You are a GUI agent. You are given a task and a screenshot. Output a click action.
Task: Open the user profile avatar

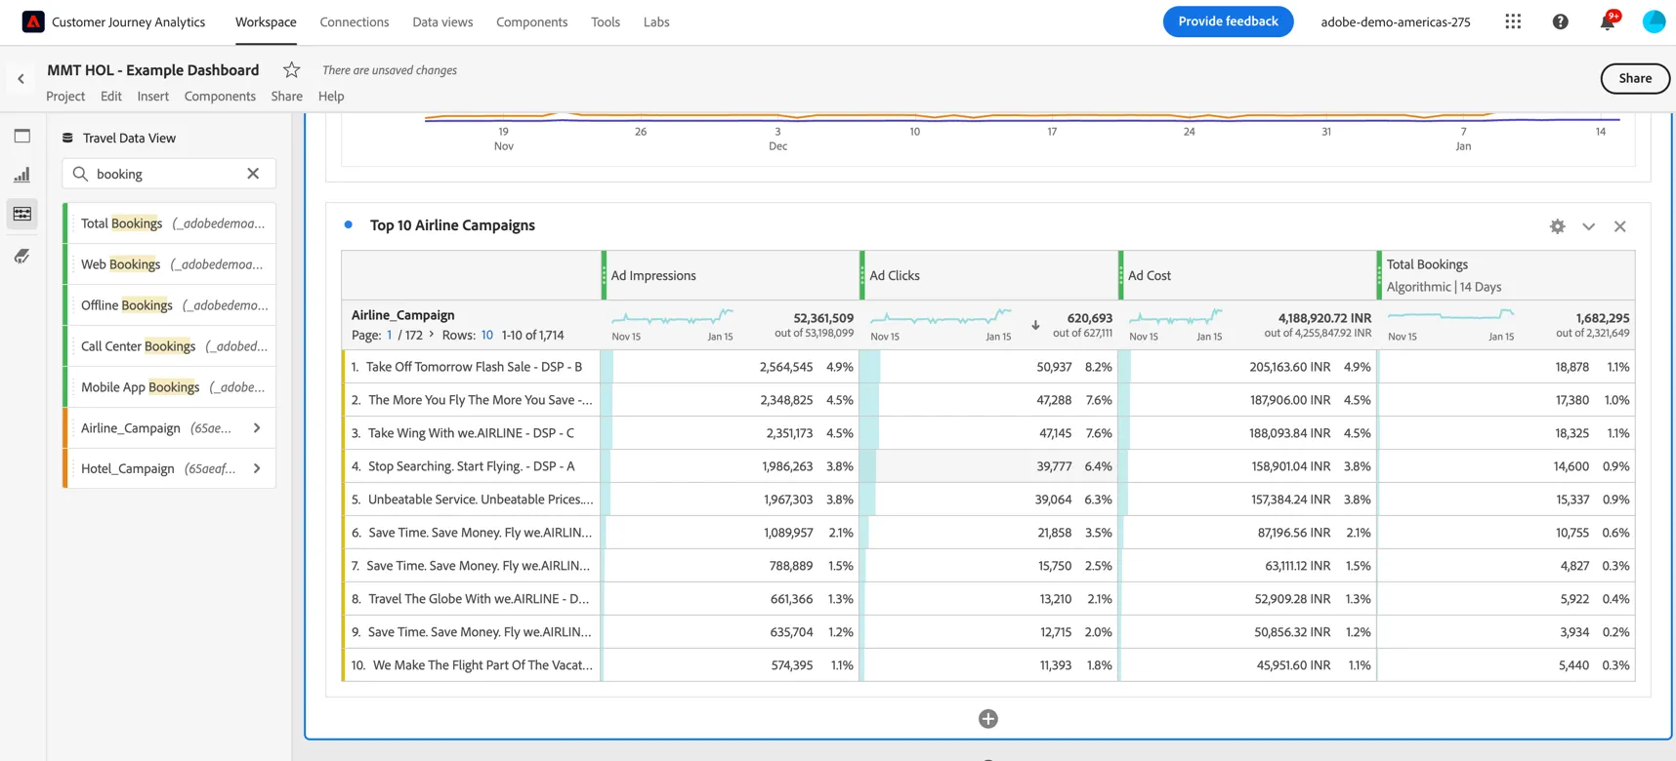pos(1654,21)
